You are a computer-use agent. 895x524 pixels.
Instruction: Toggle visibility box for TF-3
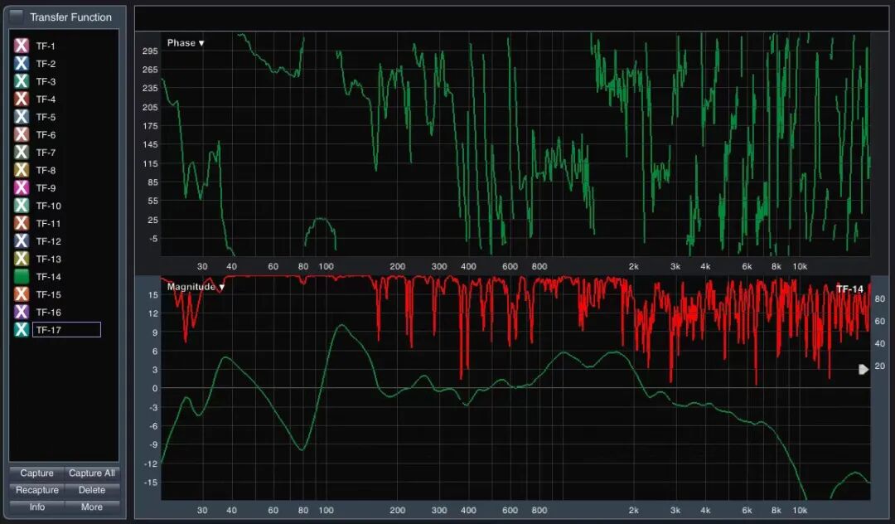[21, 81]
